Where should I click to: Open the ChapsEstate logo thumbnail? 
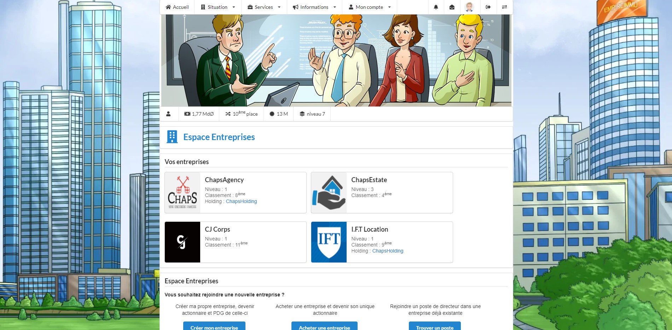329,193
